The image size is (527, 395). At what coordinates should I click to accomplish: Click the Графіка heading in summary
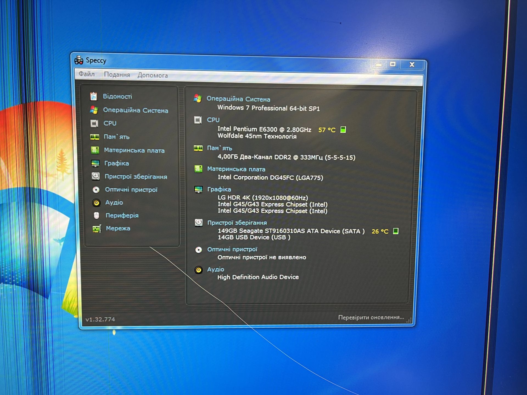tap(219, 189)
